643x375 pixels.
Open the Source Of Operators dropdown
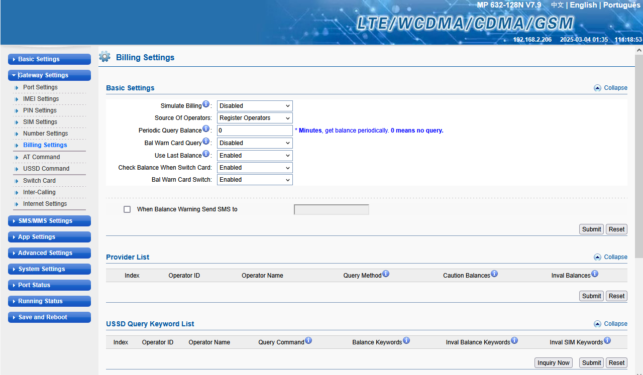click(x=255, y=118)
